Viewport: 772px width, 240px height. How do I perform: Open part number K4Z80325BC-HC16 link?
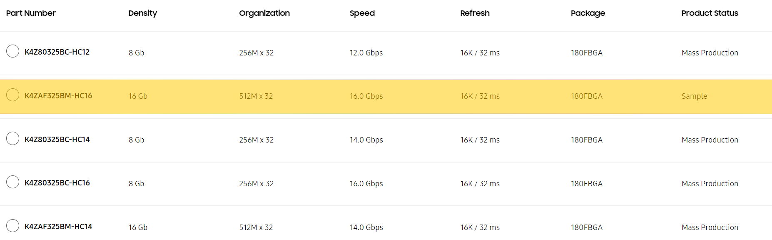pos(57,183)
